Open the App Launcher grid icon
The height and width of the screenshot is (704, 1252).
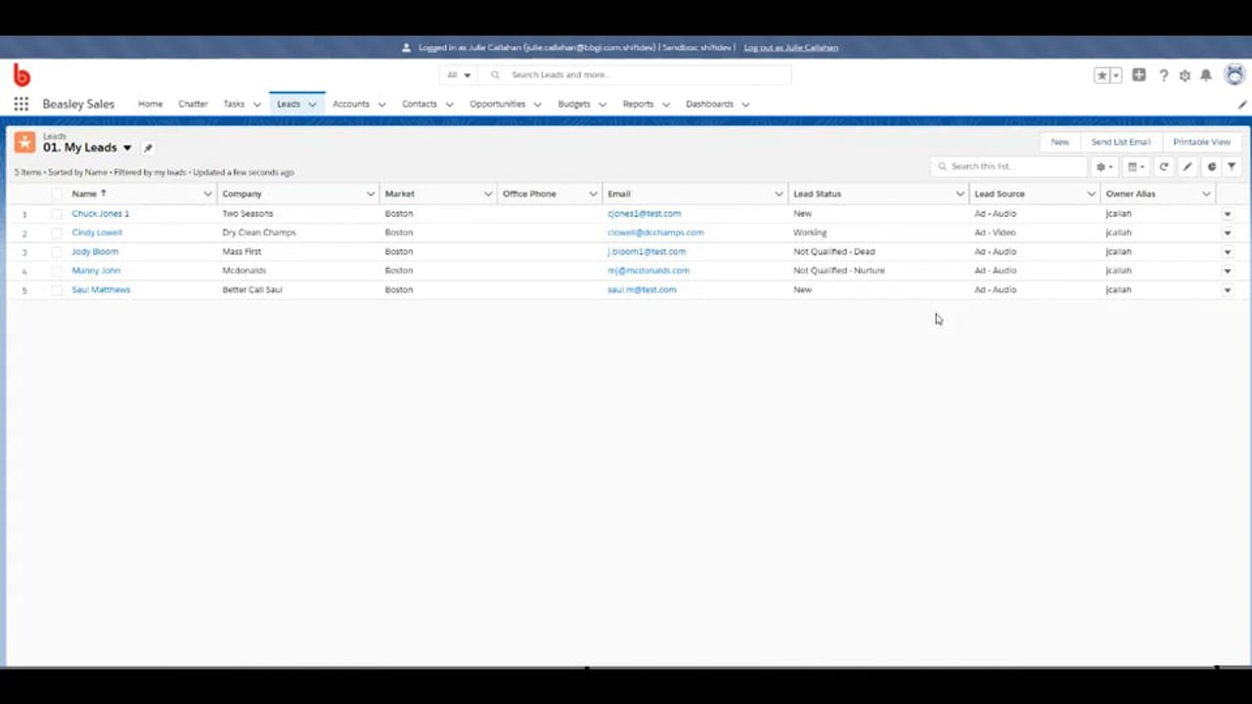21,104
